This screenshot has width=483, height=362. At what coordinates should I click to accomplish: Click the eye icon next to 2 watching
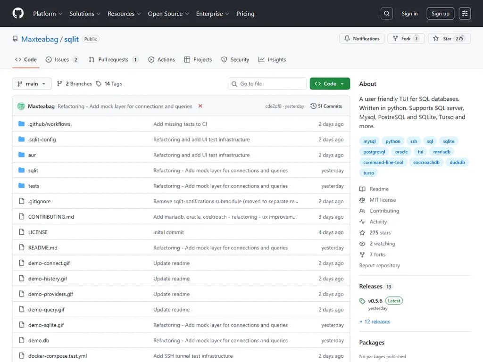click(x=361, y=244)
